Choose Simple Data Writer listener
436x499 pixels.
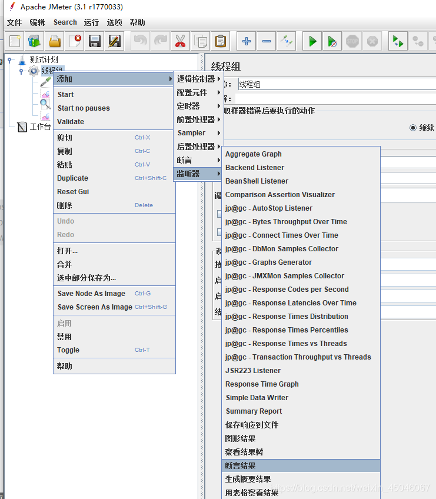[301, 397]
